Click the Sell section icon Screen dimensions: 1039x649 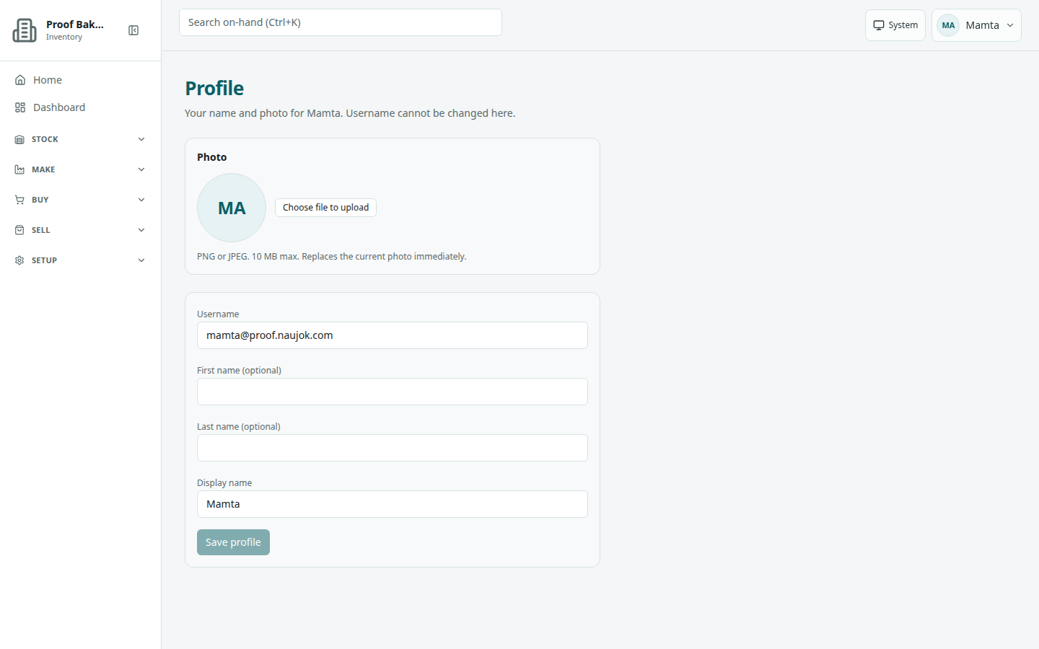19,230
